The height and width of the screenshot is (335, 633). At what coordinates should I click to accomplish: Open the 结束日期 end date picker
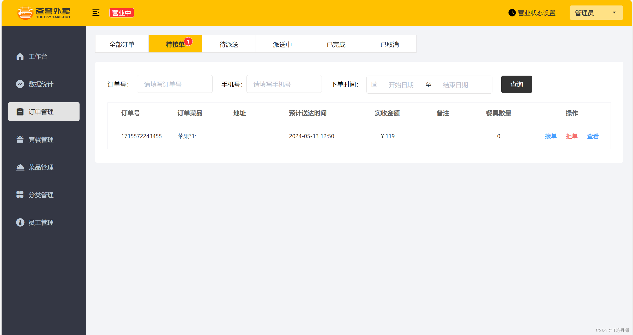[x=455, y=84]
